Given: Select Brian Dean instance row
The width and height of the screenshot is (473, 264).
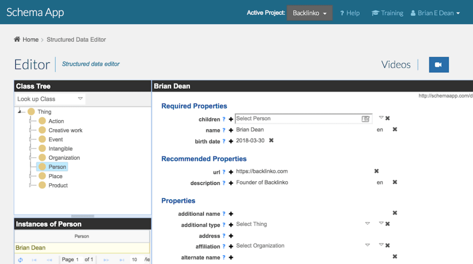Looking at the screenshot, I should [x=82, y=248].
